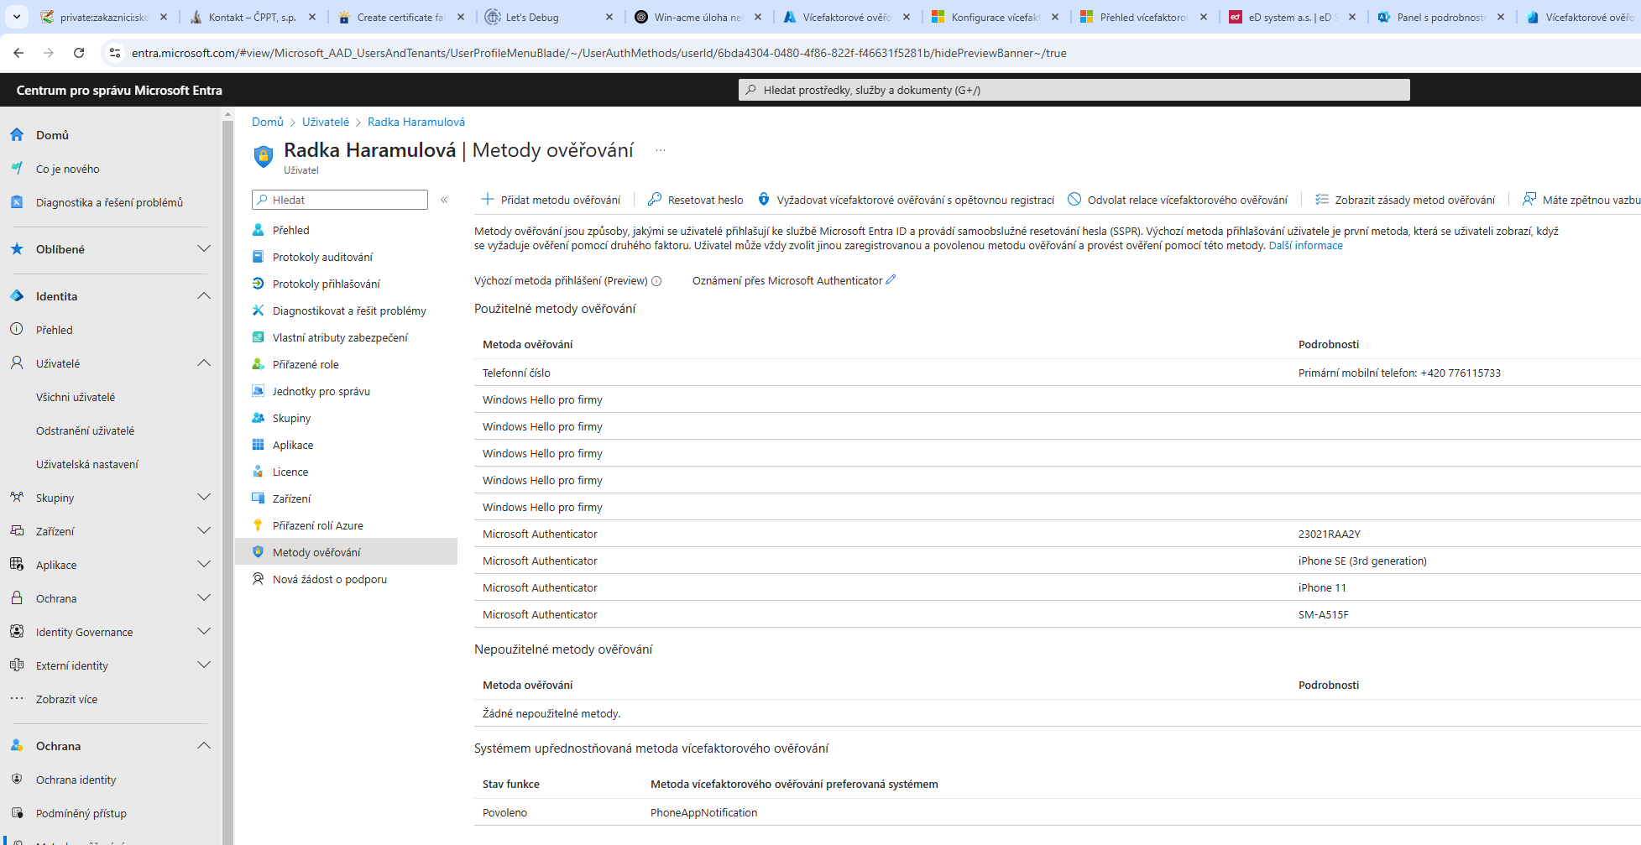Expand the Externí identity section
Screen dimensions: 1641x845
pyautogui.click(x=203, y=665)
